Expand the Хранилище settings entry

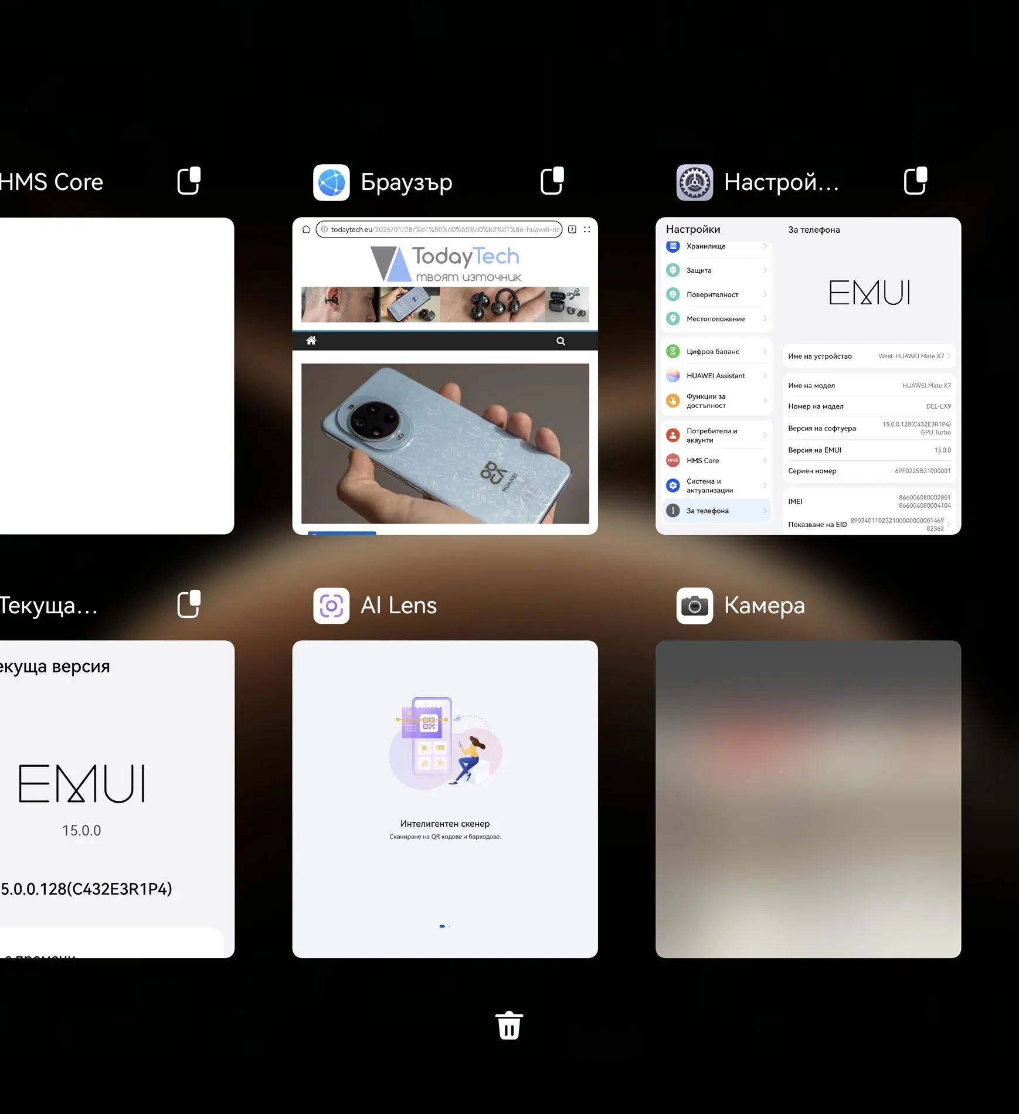click(716, 246)
